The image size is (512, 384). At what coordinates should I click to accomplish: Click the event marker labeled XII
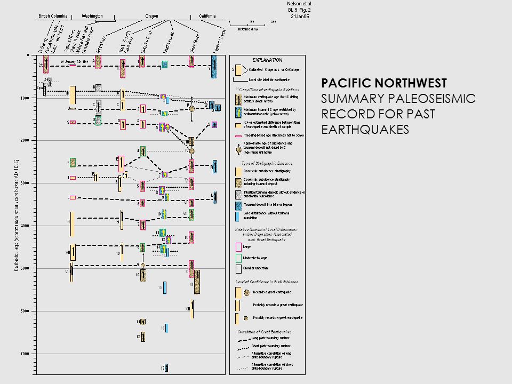(x=193, y=309)
